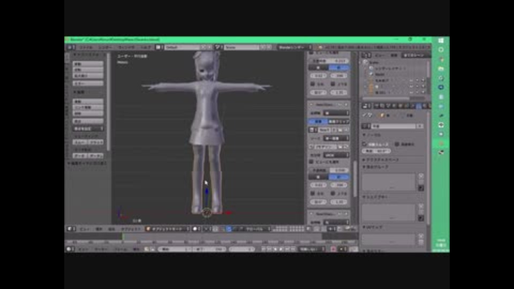Collapse the Vertex Groups panel header
The width and height of the screenshot is (514, 289).
376,167
